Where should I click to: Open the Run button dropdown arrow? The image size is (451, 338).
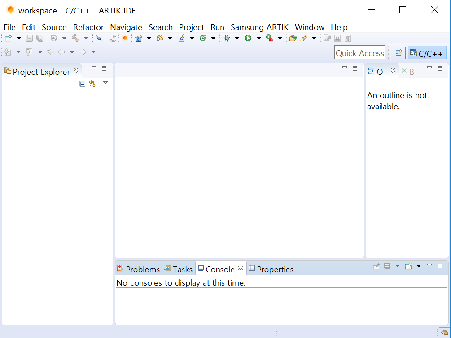point(258,38)
